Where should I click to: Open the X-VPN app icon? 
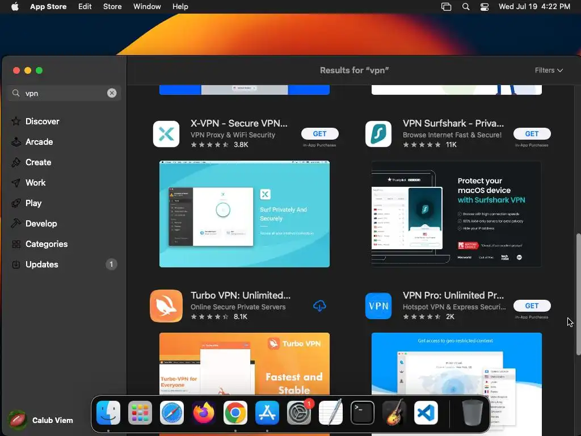pos(166,134)
